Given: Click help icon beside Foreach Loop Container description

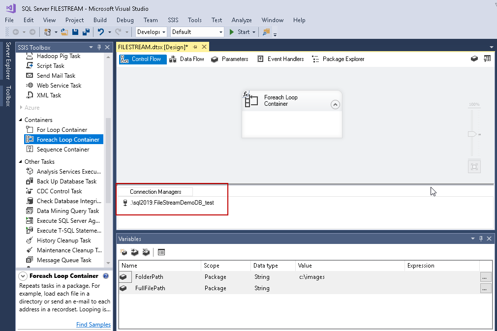Looking at the screenshot, I should (106, 276).
